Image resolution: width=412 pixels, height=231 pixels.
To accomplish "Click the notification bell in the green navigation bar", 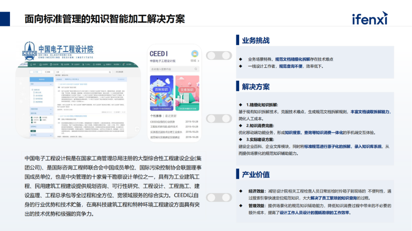I will [x=124, y=64].
